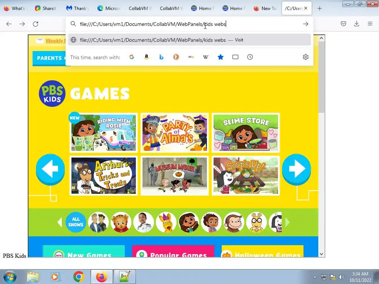Image resolution: width=379 pixels, height=284 pixels.
Task: Click the PARENTS button
Action: [49, 58]
